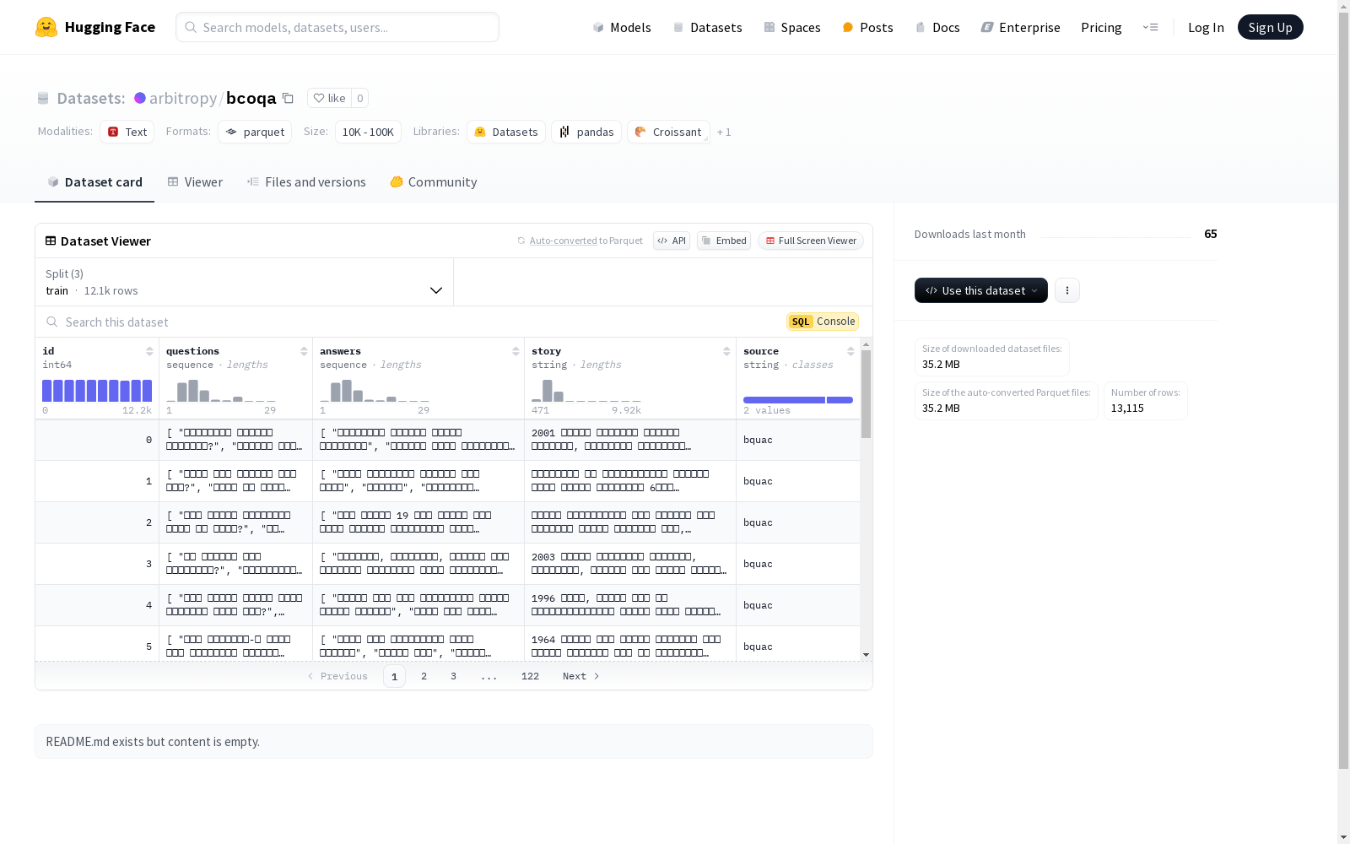
Task: Click the arbitropy user avatar
Action: [x=140, y=98]
